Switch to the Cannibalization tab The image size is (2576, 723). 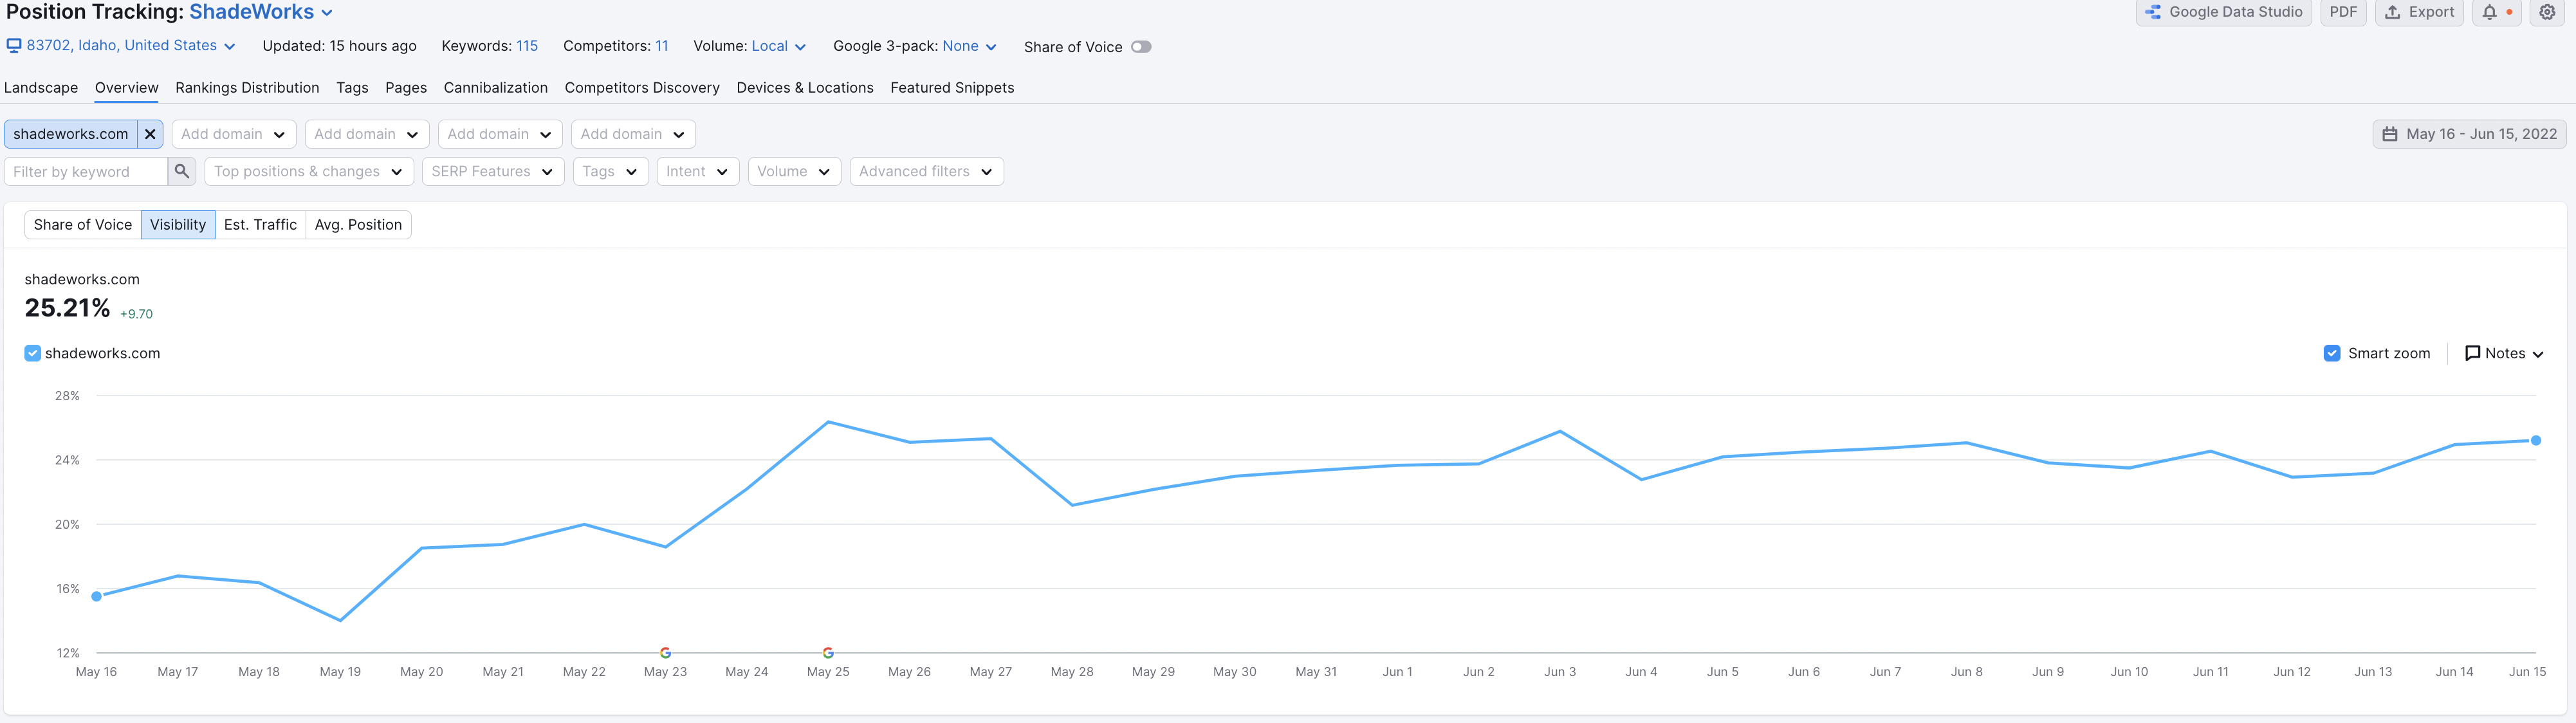[496, 88]
